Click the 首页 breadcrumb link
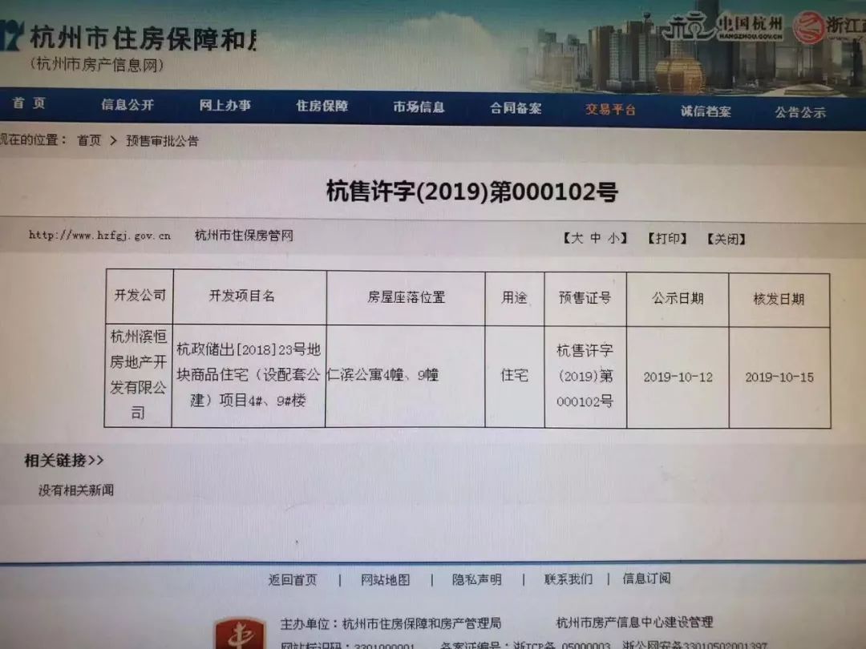 tap(90, 140)
